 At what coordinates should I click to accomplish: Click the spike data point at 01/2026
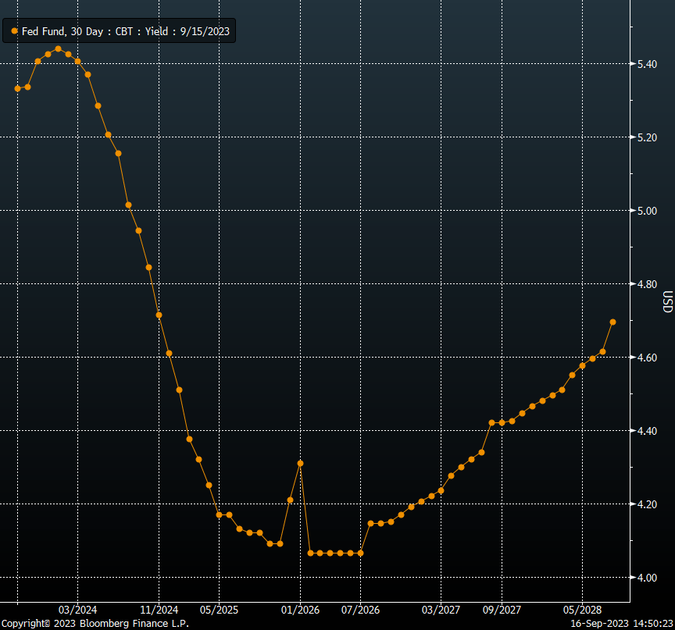pos(300,463)
